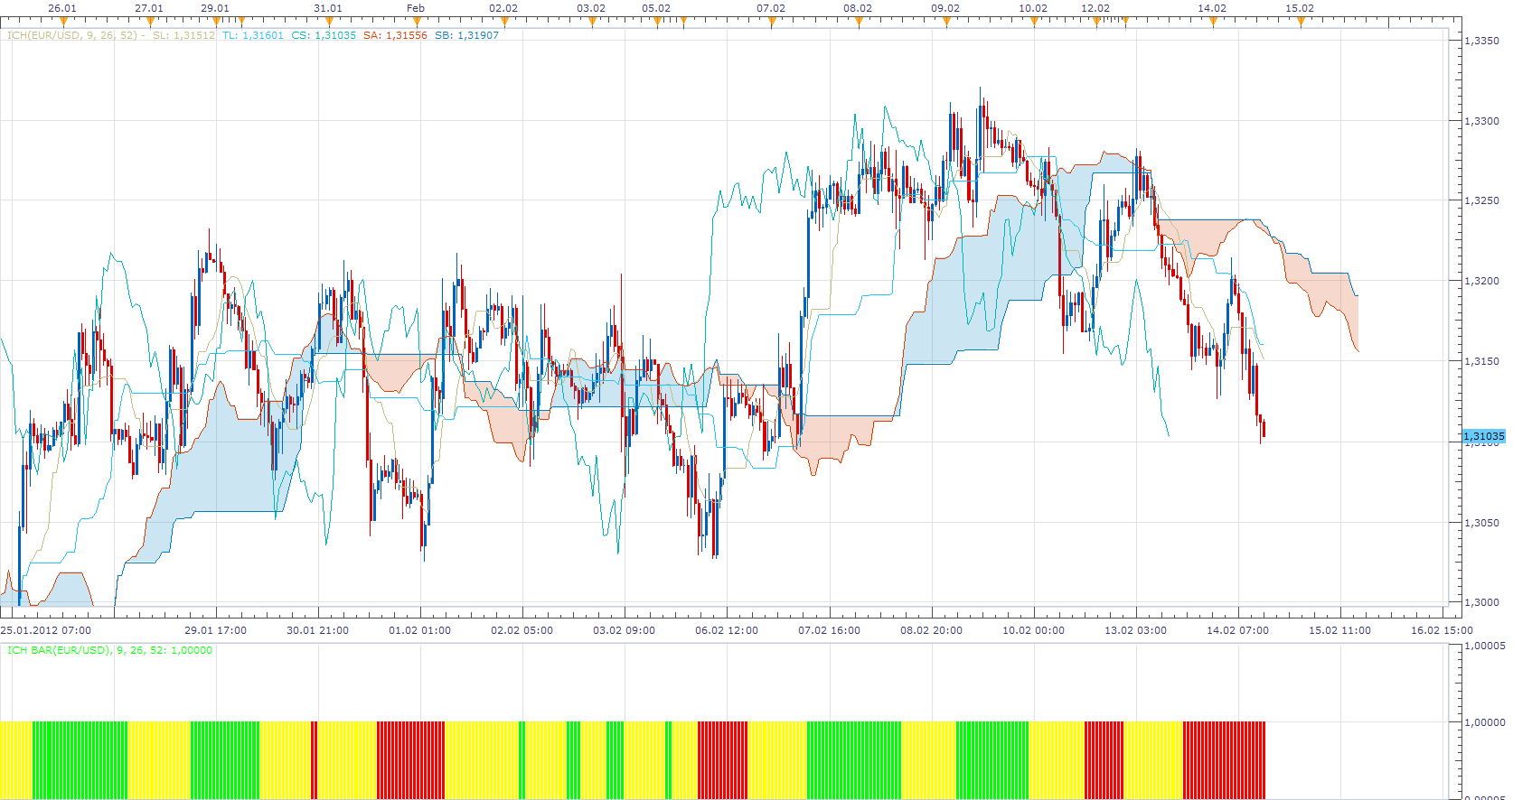Click the orange marker below the 14.02 date
1513x800 pixels.
(x=1213, y=21)
